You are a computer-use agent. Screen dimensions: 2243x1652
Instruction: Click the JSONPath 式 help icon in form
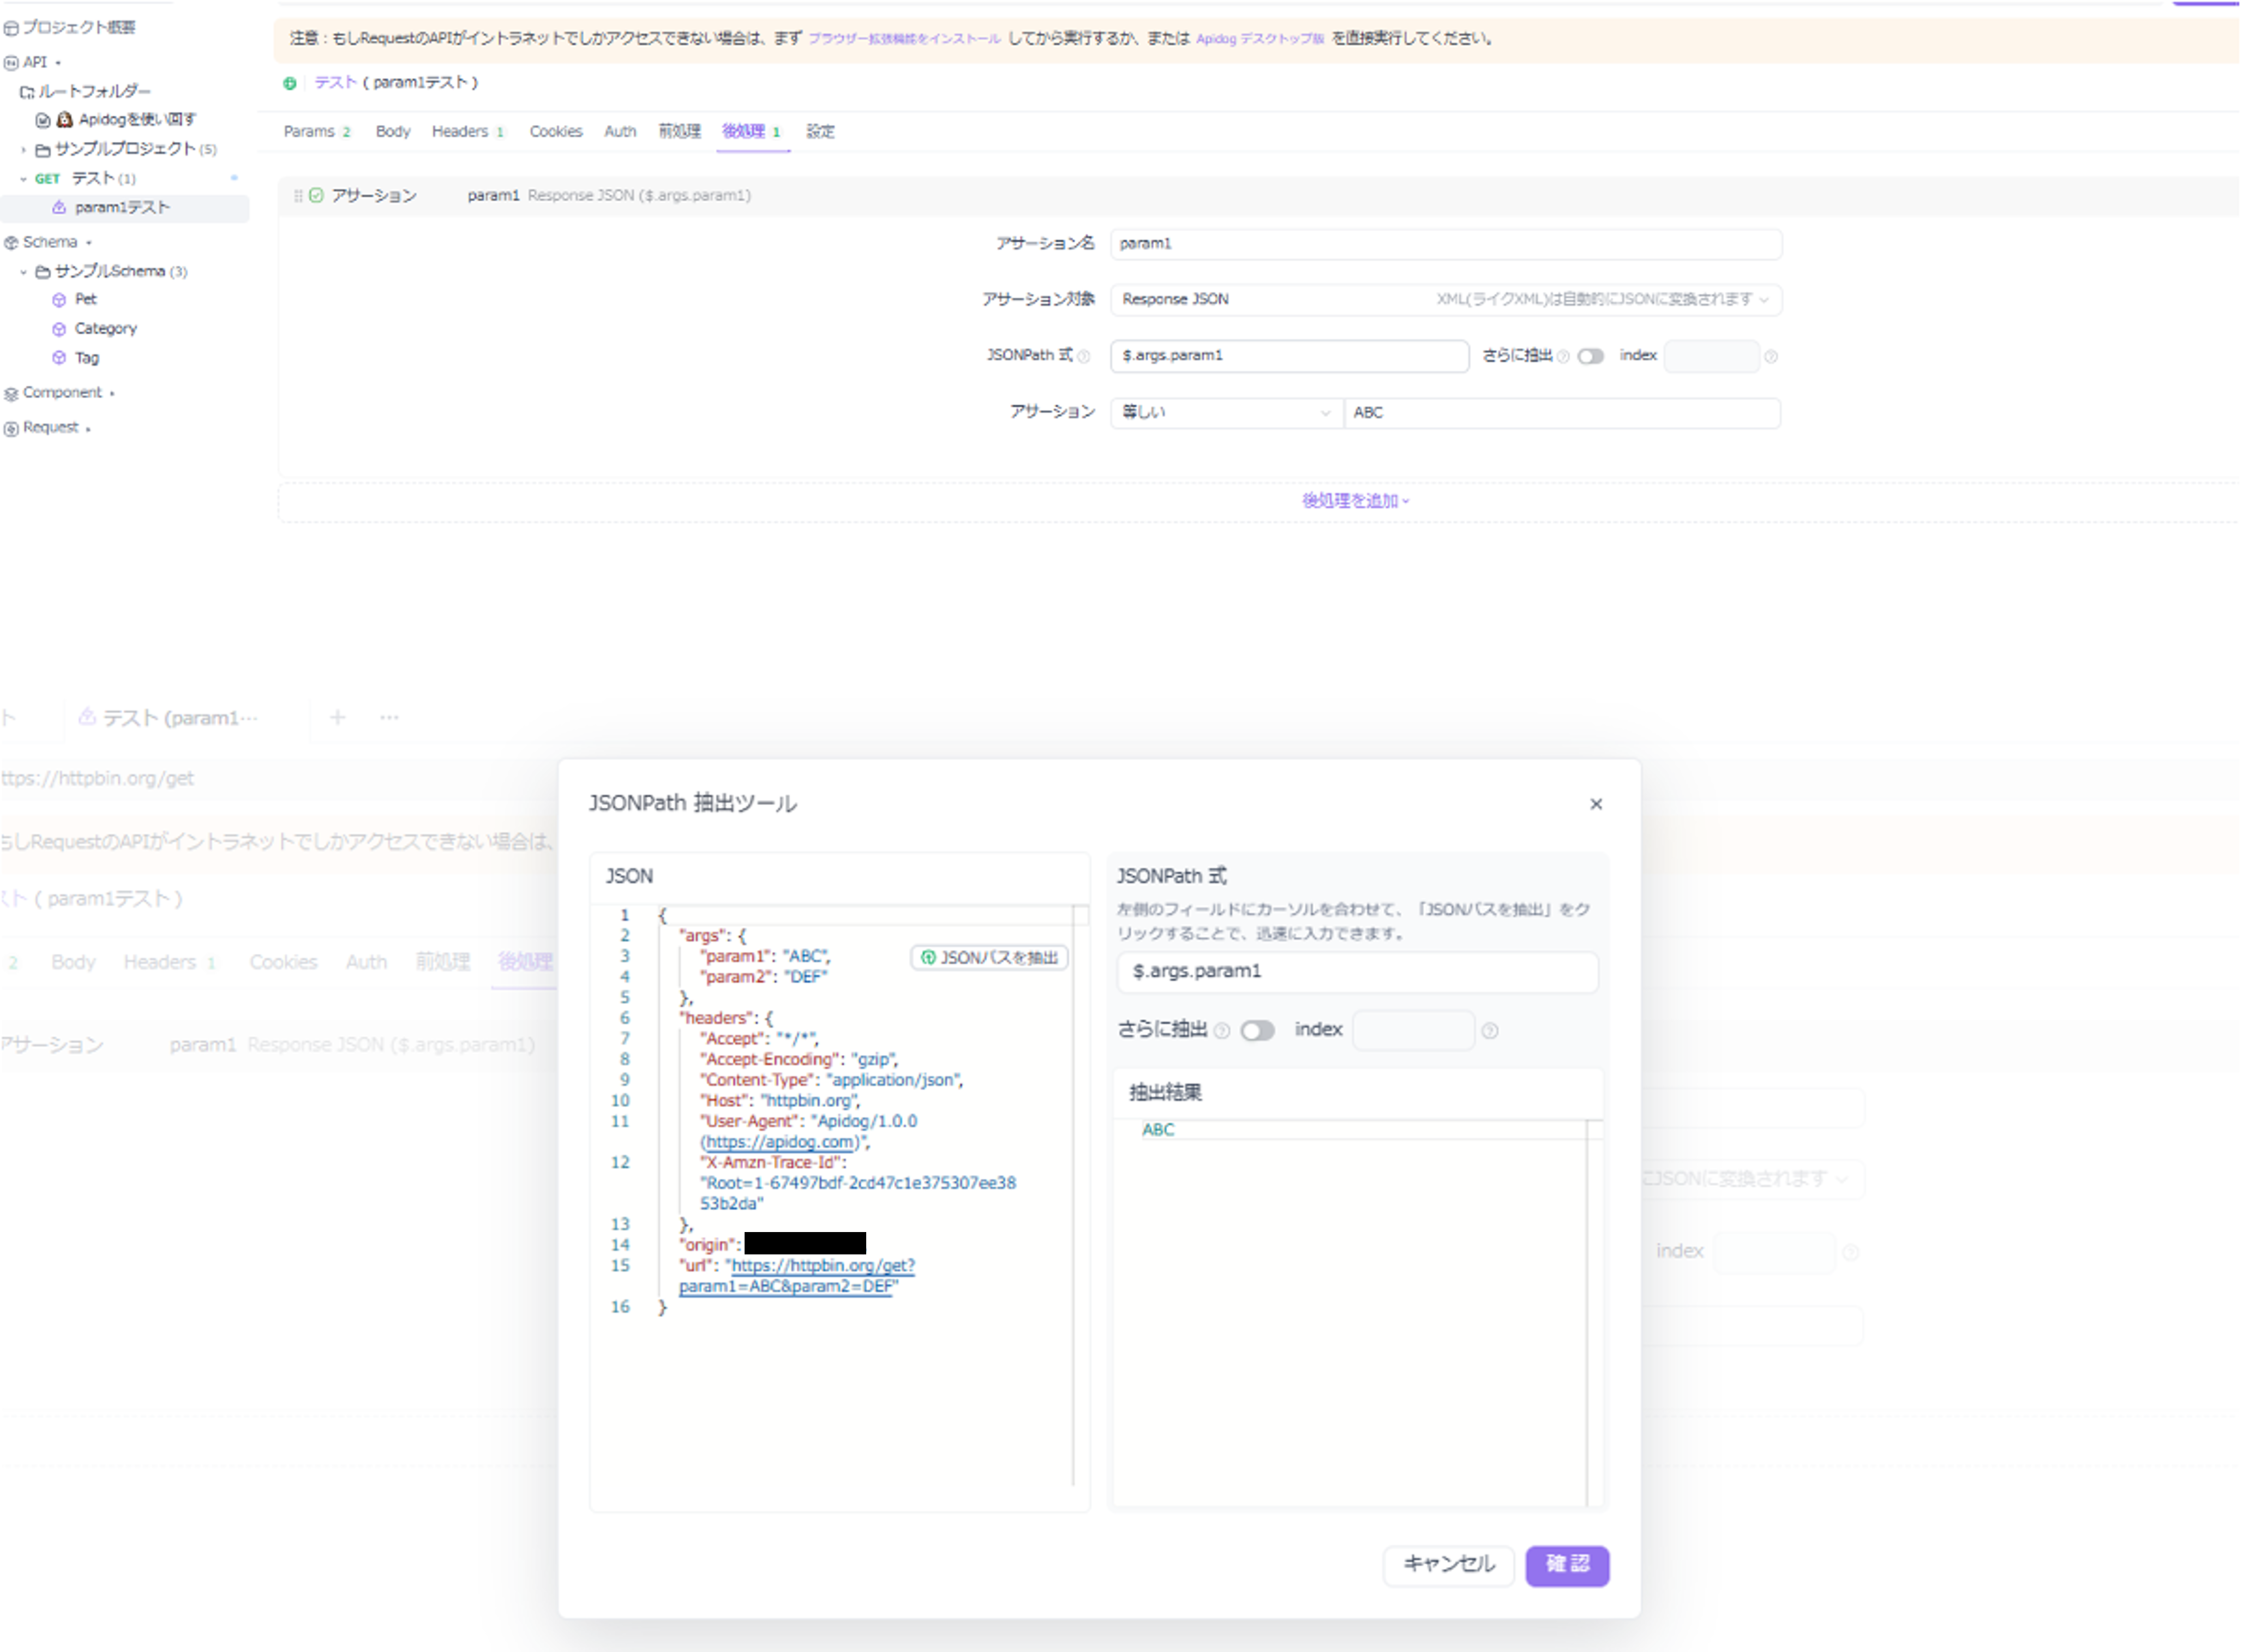[1084, 357]
